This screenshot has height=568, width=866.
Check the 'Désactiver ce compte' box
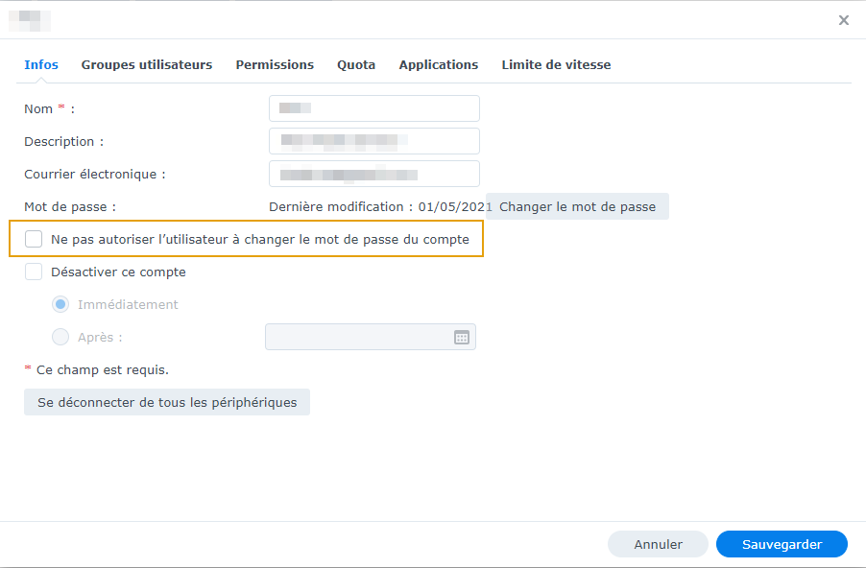point(34,272)
